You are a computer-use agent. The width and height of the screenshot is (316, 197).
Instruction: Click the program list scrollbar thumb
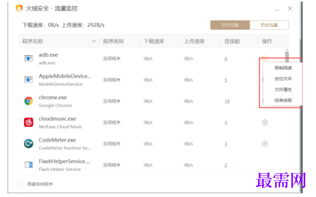point(287,57)
